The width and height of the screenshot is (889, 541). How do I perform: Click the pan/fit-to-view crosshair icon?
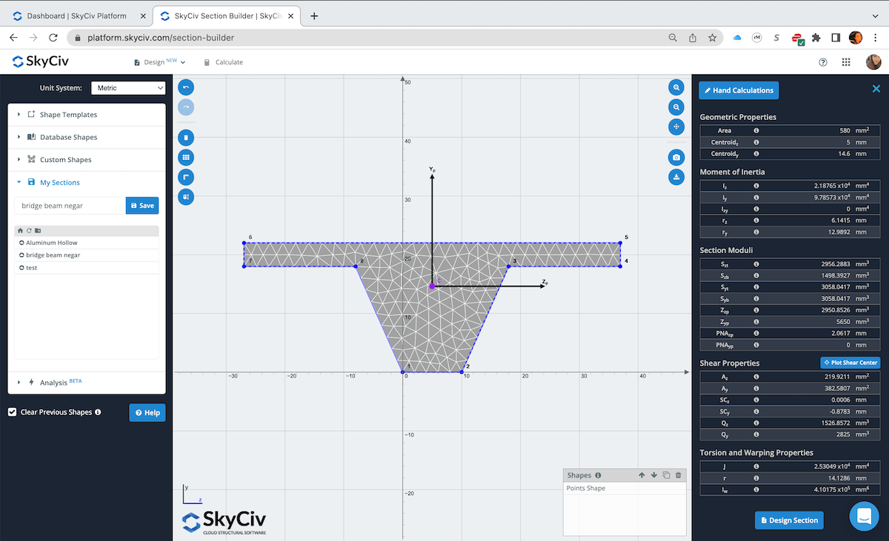(x=676, y=127)
